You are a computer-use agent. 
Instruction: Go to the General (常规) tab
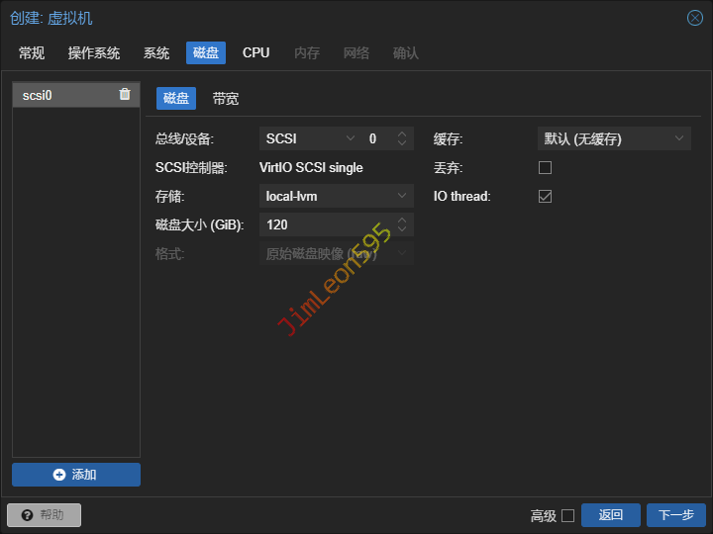32,53
